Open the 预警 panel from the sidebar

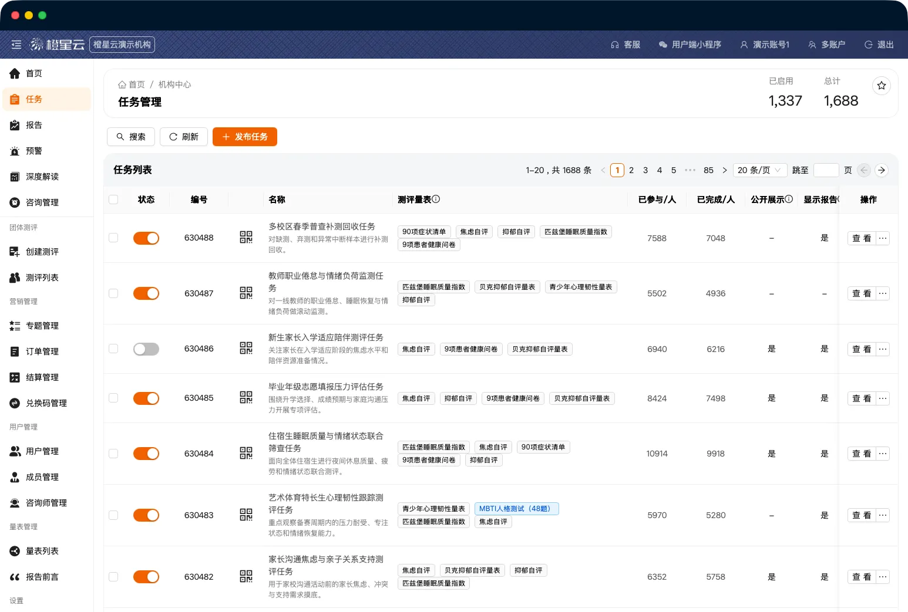point(33,151)
